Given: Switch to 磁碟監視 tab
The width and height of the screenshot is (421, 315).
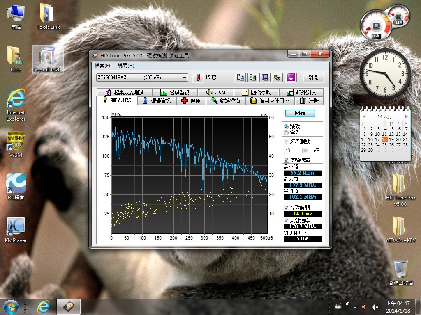Looking at the screenshot, I should click(175, 92).
